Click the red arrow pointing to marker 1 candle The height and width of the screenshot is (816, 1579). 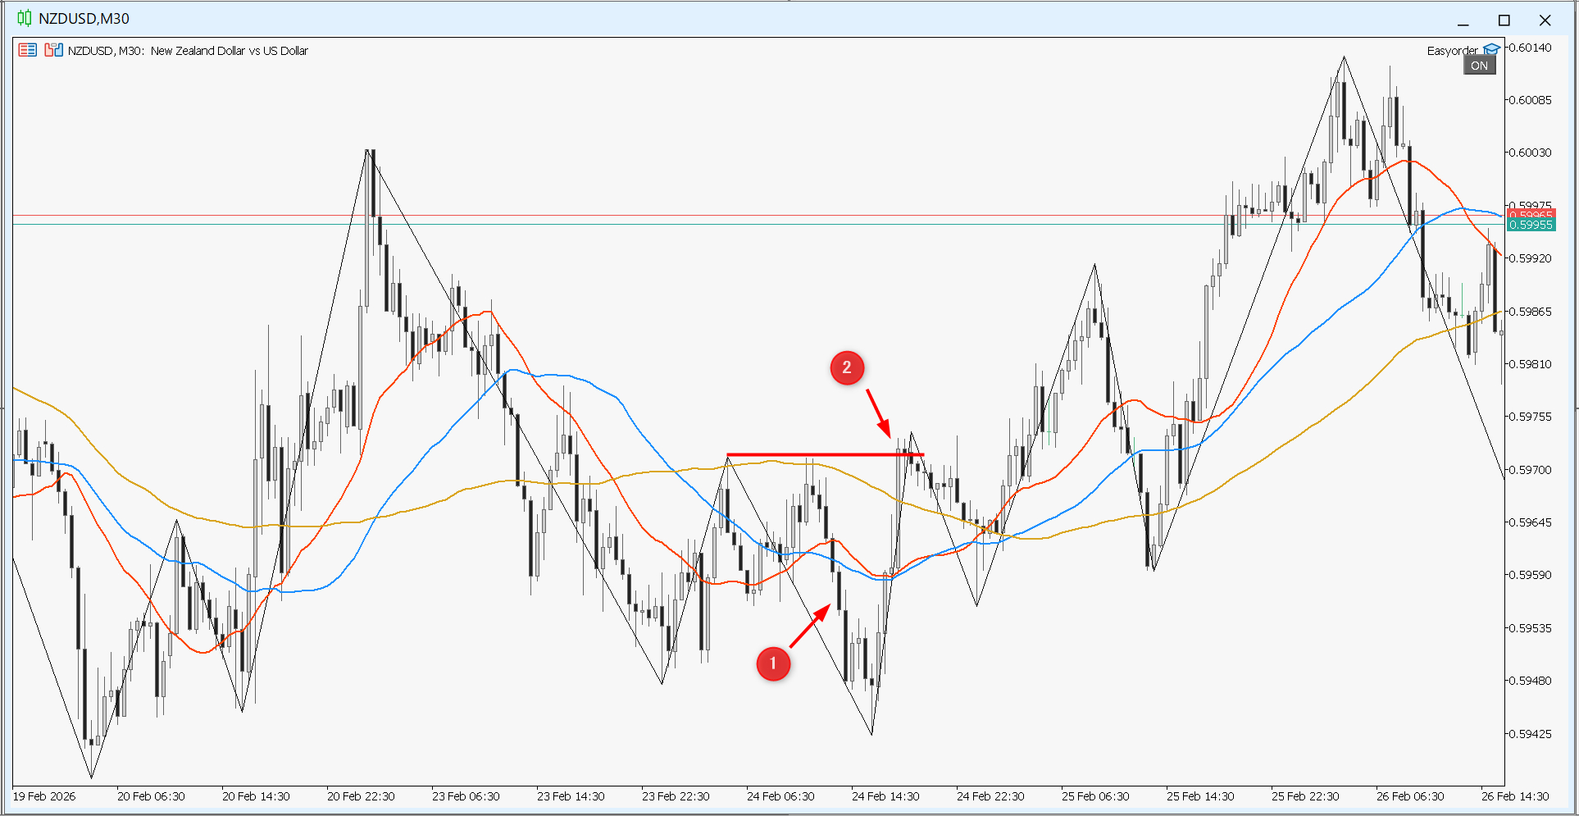pyautogui.click(x=810, y=627)
